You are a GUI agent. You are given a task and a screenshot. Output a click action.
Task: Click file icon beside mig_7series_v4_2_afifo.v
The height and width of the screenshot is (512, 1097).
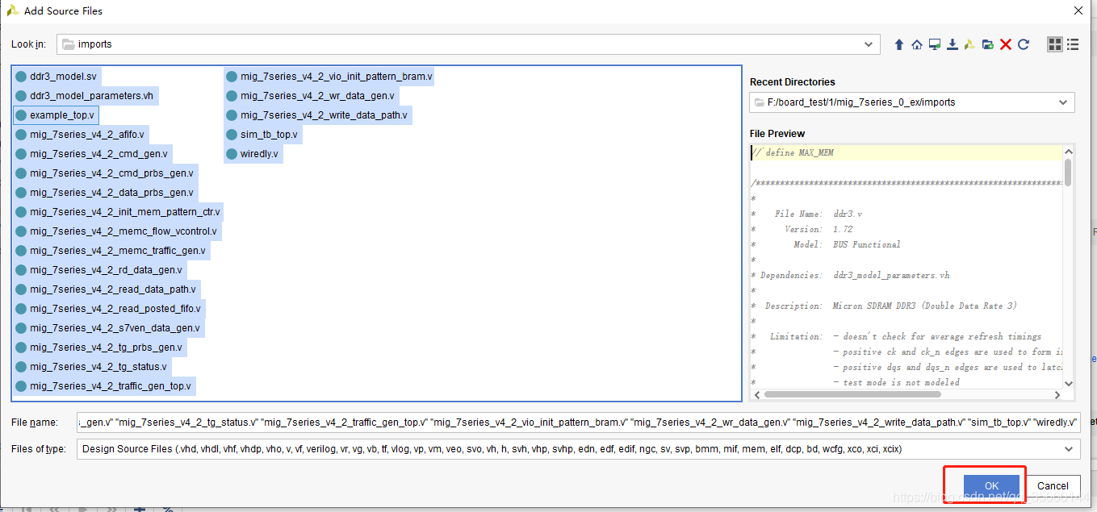21,135
